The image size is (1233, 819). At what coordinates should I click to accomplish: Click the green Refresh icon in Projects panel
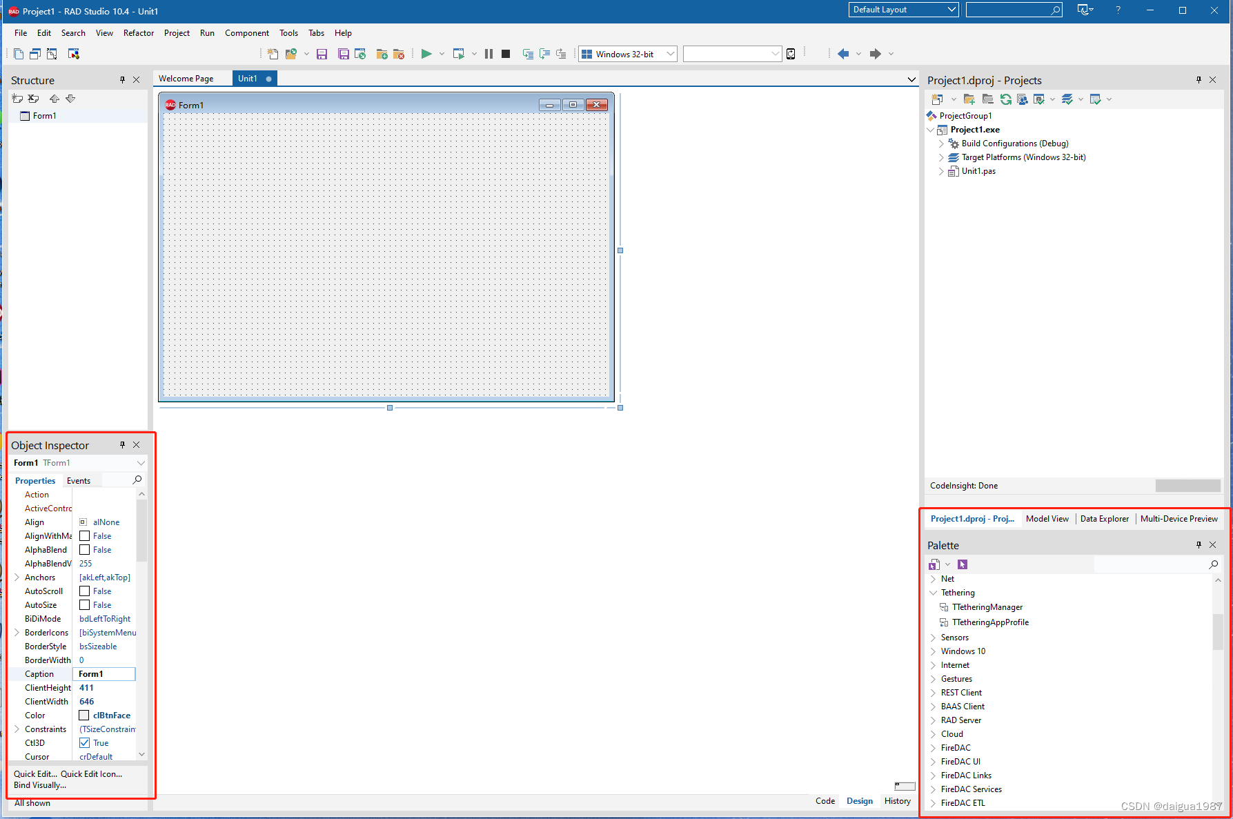pos(1006,99)
